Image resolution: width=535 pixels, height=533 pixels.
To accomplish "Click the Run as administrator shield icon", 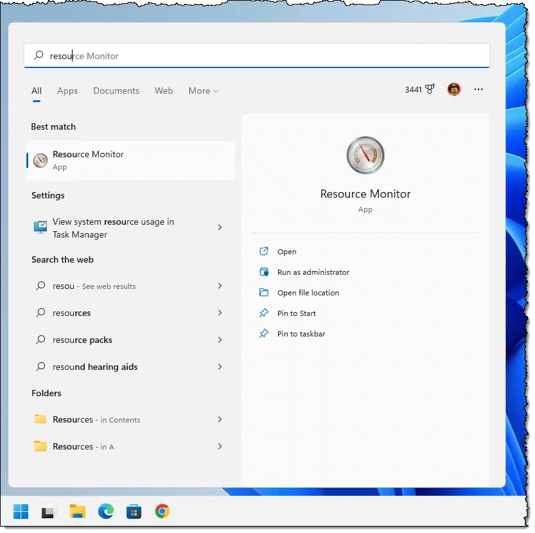I will 264,272.
